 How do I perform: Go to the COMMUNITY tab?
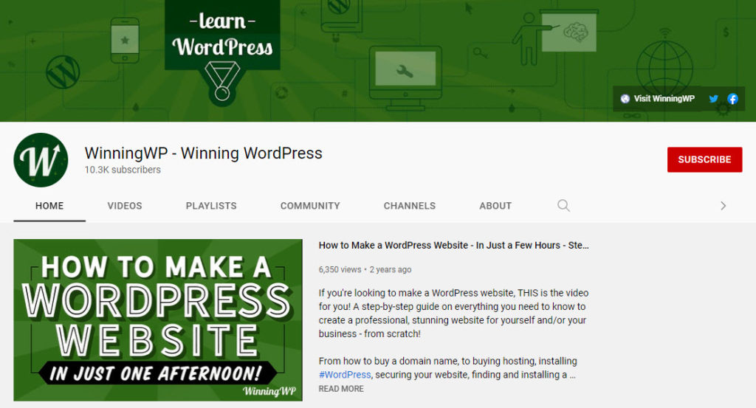pos(310,206)
